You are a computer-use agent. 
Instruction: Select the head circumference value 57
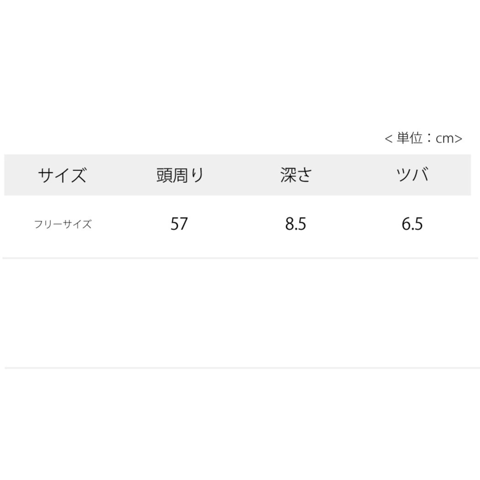[179, 224]
